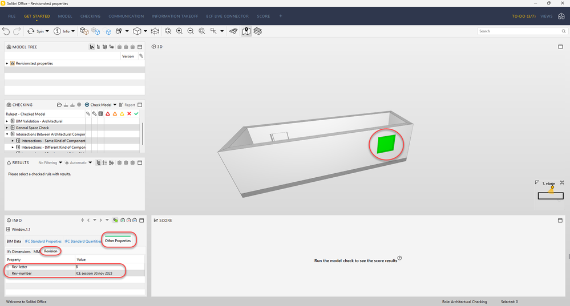
Task: Toggle second results list view icon
Action: [104, 162]
